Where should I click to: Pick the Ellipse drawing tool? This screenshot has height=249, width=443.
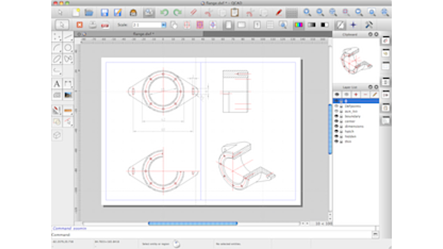(x=57, y=59)
